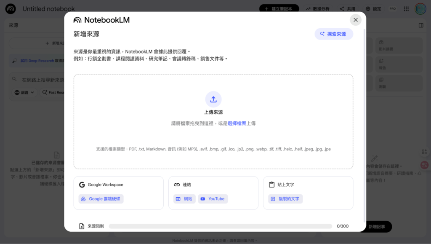This screenshot has height=244, width=431.
Task: Open 數據分析 analytics
Action: click(317, 8)
